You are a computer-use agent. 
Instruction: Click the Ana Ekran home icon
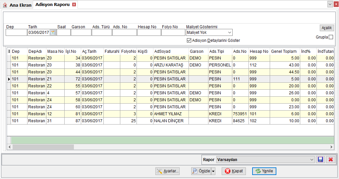coord(5,5)
